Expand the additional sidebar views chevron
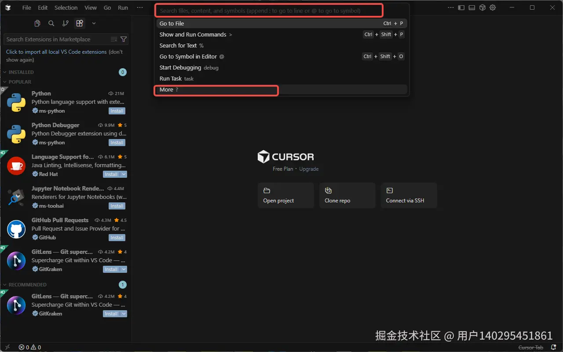 tap(94, 23)
